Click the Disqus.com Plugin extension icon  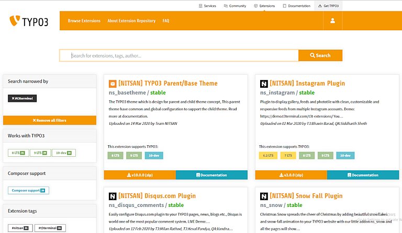point(113,196)
